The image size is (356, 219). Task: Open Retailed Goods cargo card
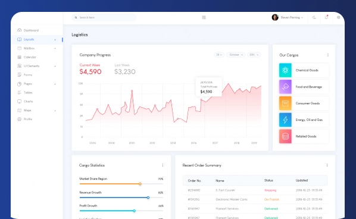pyautogui.click(x=304, y=136)
